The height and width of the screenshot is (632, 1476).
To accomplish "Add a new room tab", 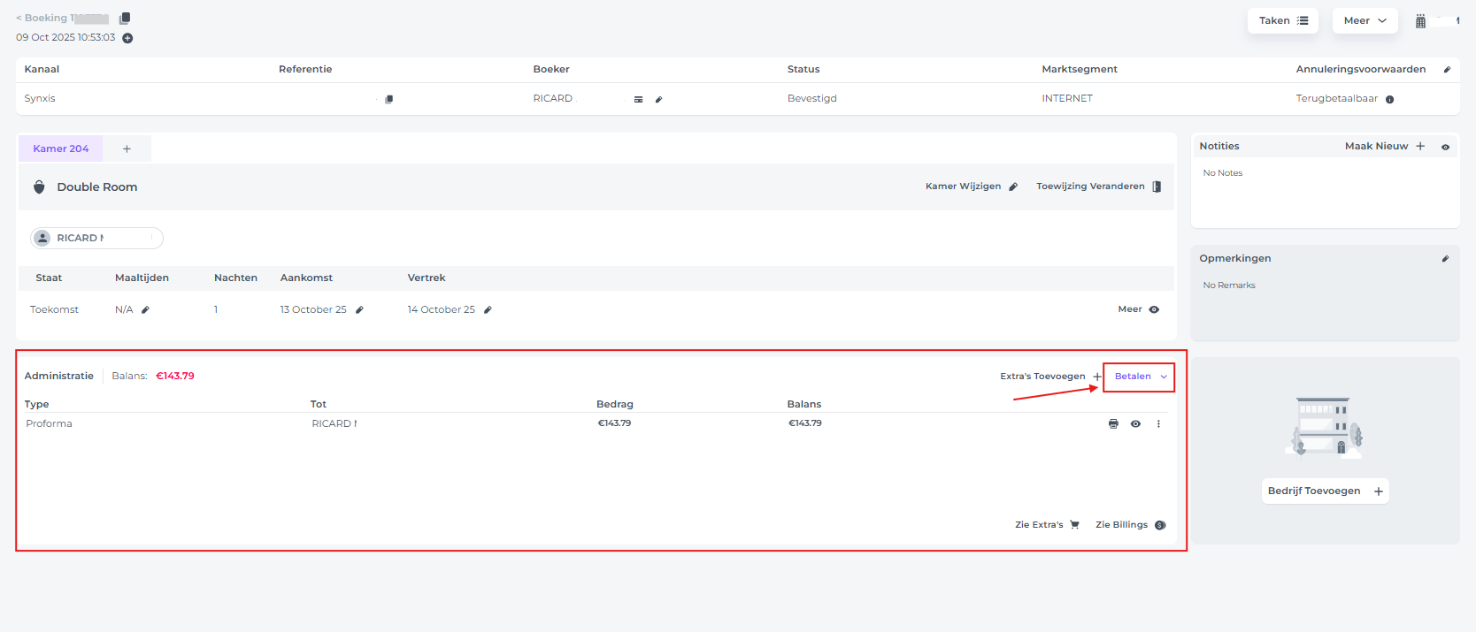I will click(x=127, y=148).
